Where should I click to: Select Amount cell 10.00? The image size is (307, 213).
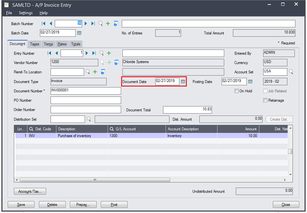(238, 135)
